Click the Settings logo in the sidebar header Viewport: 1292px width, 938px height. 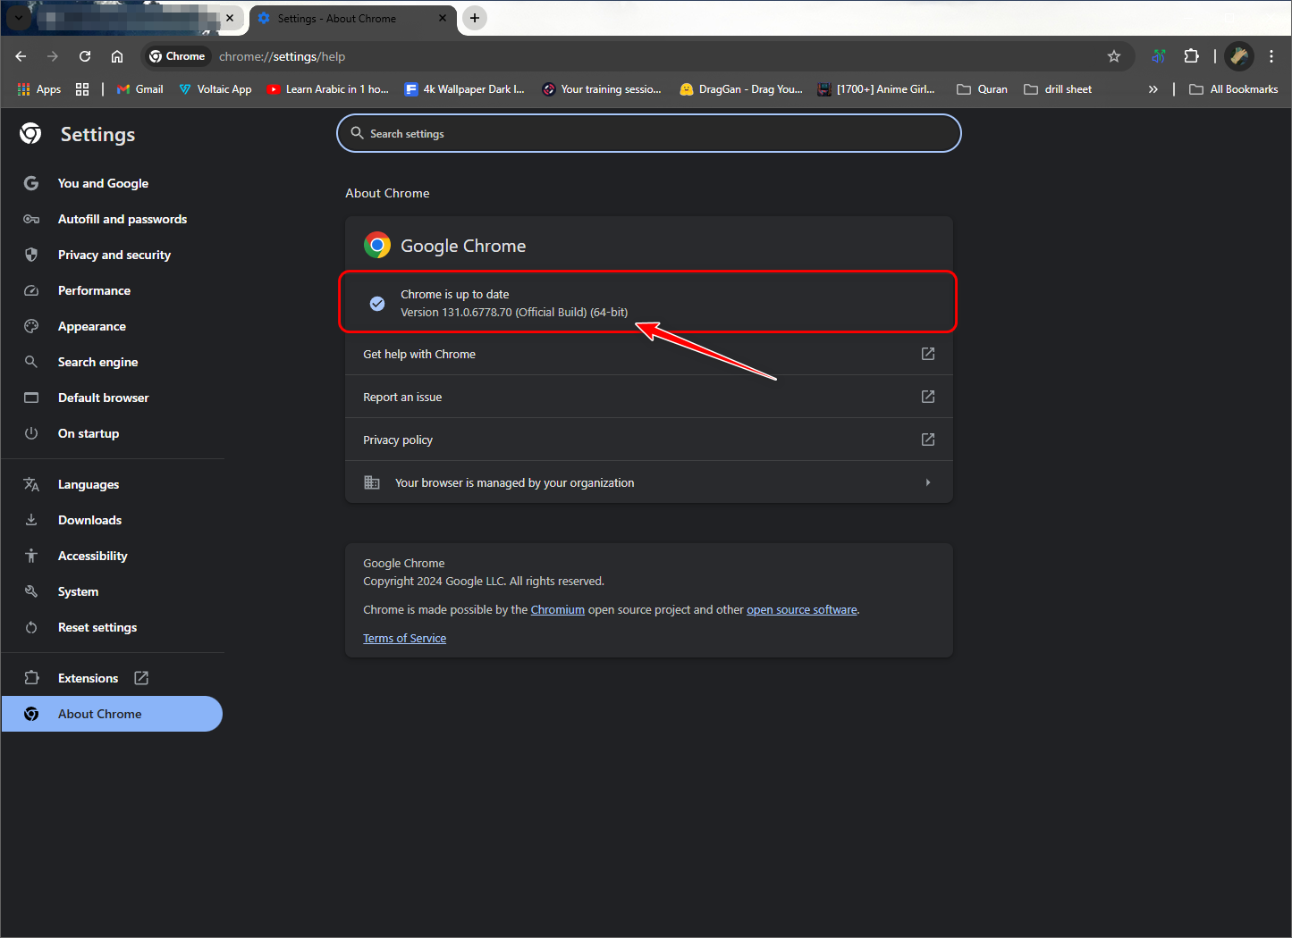30,134
